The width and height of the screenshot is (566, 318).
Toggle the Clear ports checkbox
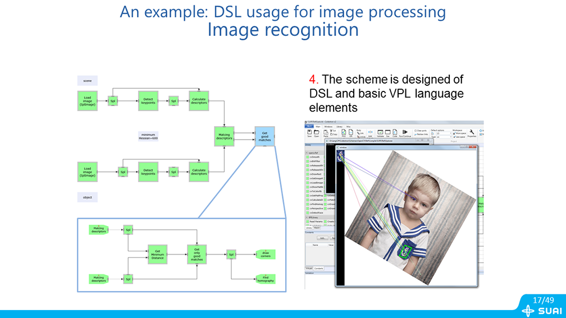(x=414, y=130)
